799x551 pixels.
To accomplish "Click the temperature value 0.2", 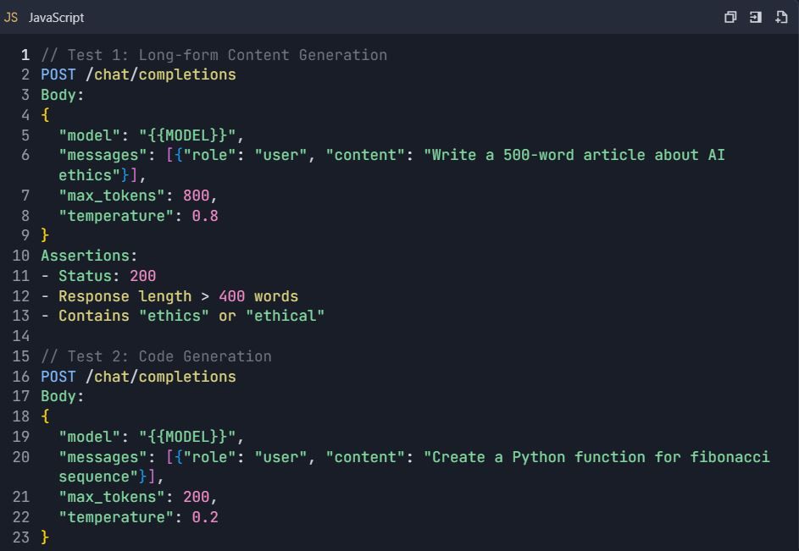I will [x=205, y=517].
